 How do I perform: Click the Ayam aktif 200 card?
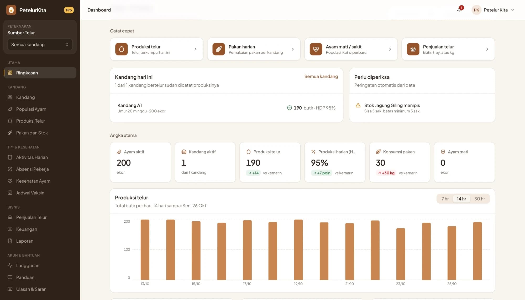pyautogui.click(x=140, y=162)
